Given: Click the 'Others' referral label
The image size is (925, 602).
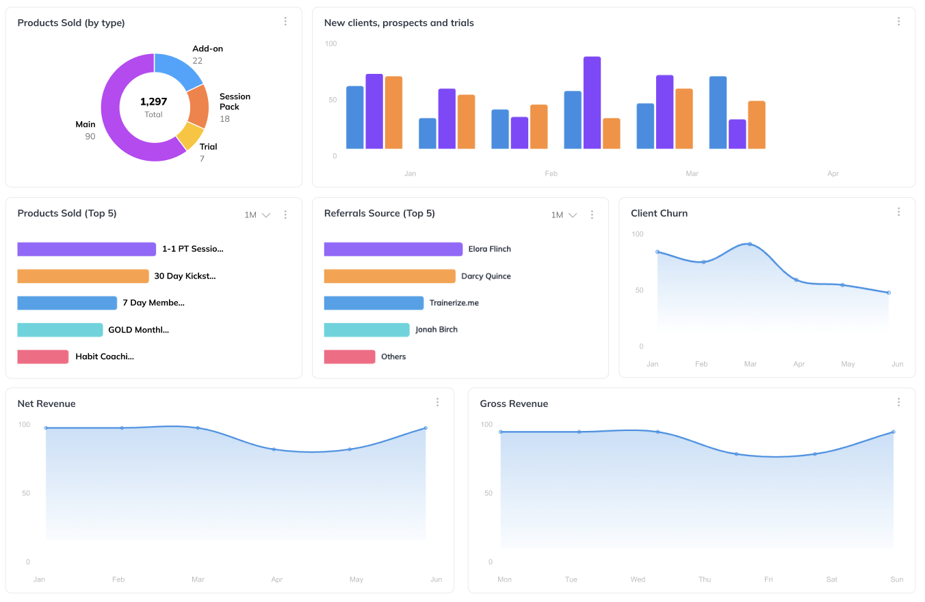Looking at the screenshot, I should [393, 356].
